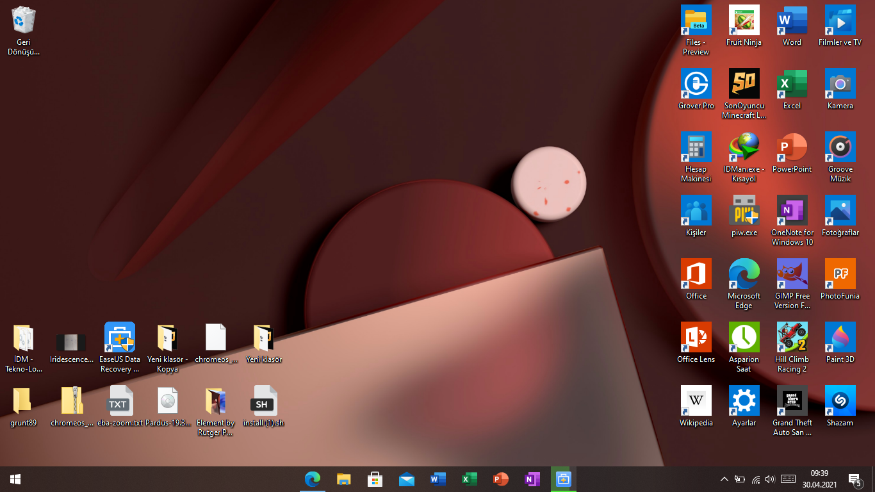
Task: Select the grunt89 folder icon
Action: (24, 406)
